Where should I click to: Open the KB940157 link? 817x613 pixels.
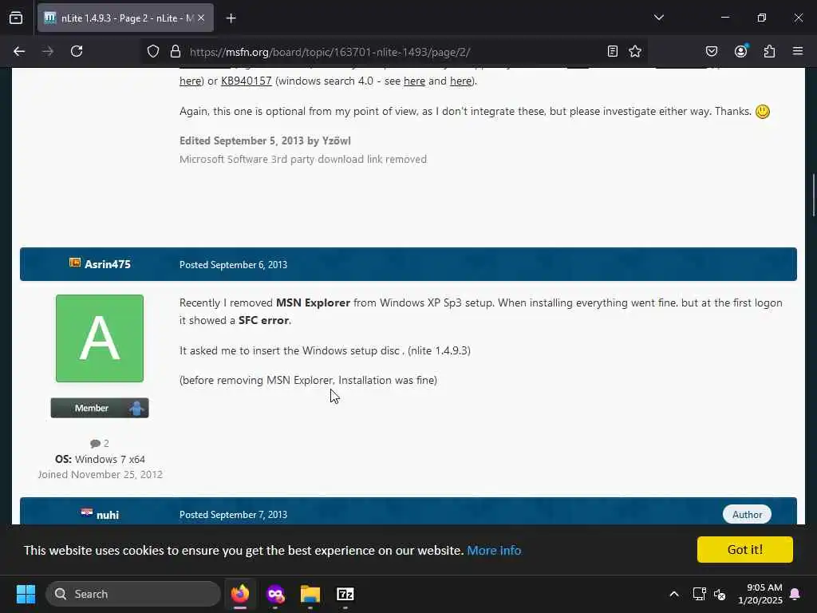(x=246, y=81)
